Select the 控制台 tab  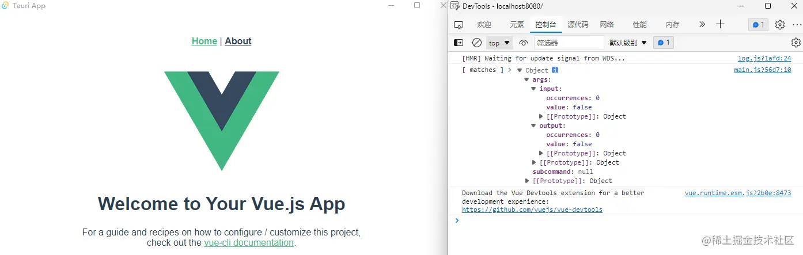pyautogui.click(x=546, y=25)
